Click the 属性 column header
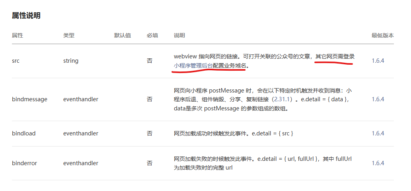 pyautogui.click(x=18, y=35)
